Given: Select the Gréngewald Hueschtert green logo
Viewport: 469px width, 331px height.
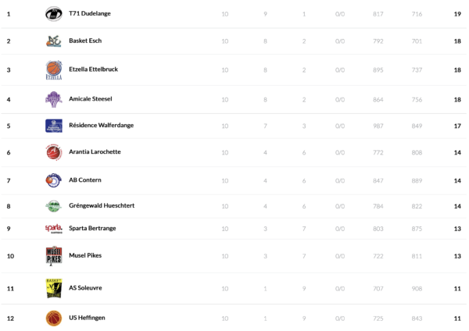Looking at the screenshot, I should (53, 206).
